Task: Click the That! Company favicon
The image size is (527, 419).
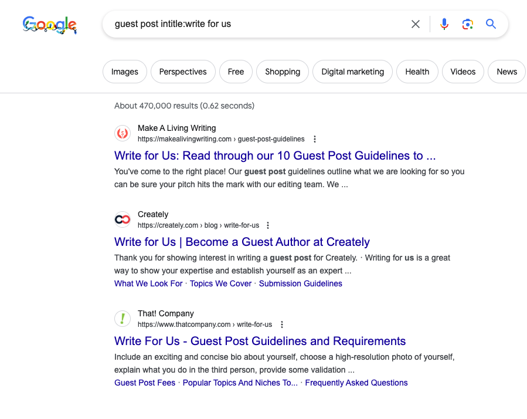Action: (123, 319)
